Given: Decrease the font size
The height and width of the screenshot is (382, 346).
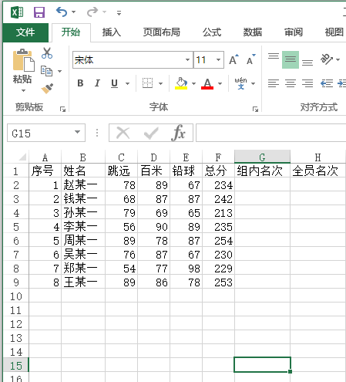Looking at the screenshot, I should [x=250, y=59].
